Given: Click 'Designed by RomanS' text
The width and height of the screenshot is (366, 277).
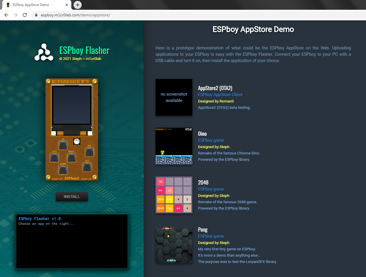Looking at the screenshot, I should 216,101.
